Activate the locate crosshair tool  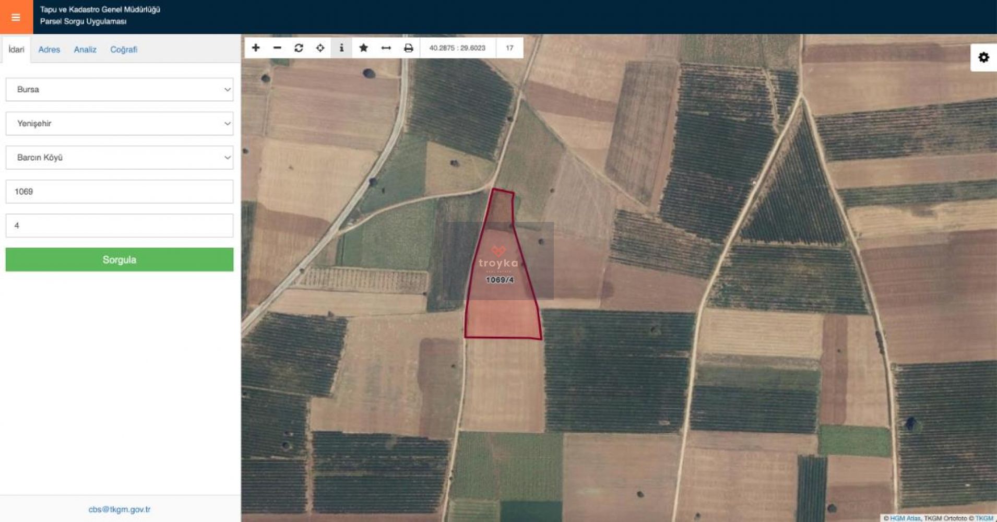(x=320, y=48)
